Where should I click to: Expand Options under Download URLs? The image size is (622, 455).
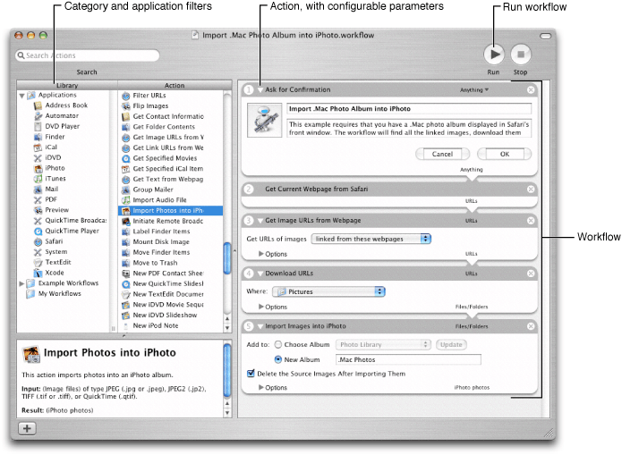tap(261, 307)
